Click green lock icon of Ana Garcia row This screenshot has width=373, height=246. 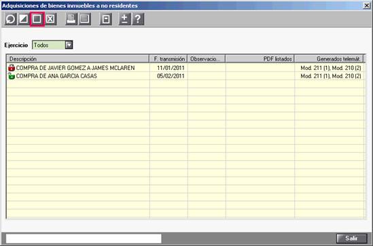tap(11, 76)
